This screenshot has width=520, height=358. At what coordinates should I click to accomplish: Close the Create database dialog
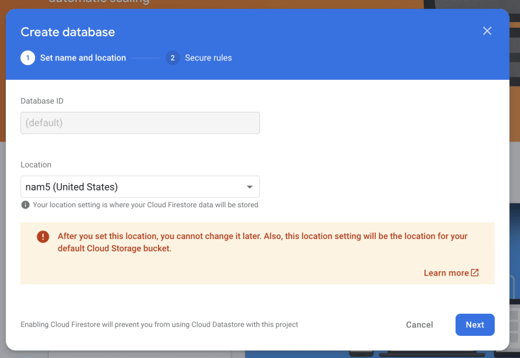click(x=487, y=31)
